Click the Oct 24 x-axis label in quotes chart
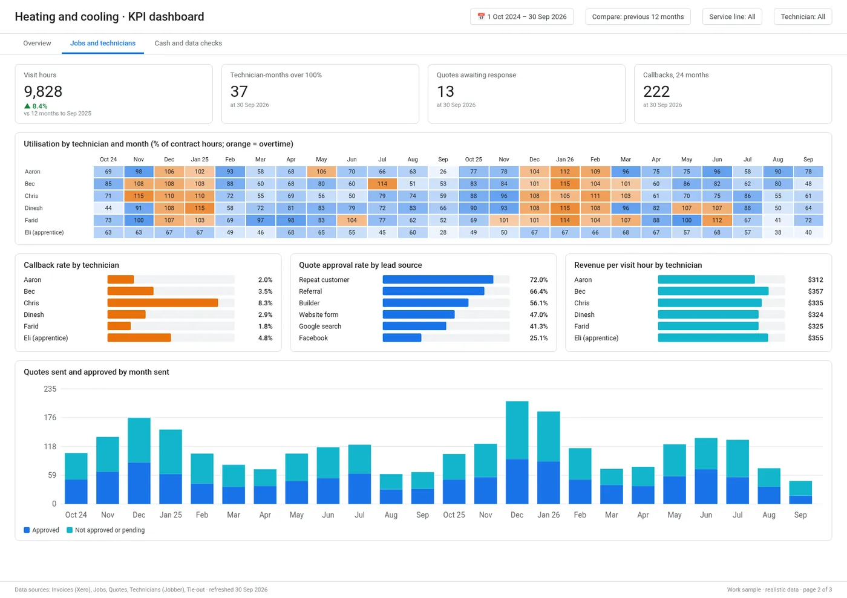Screen dimensions: 847x598 (76, 515)
